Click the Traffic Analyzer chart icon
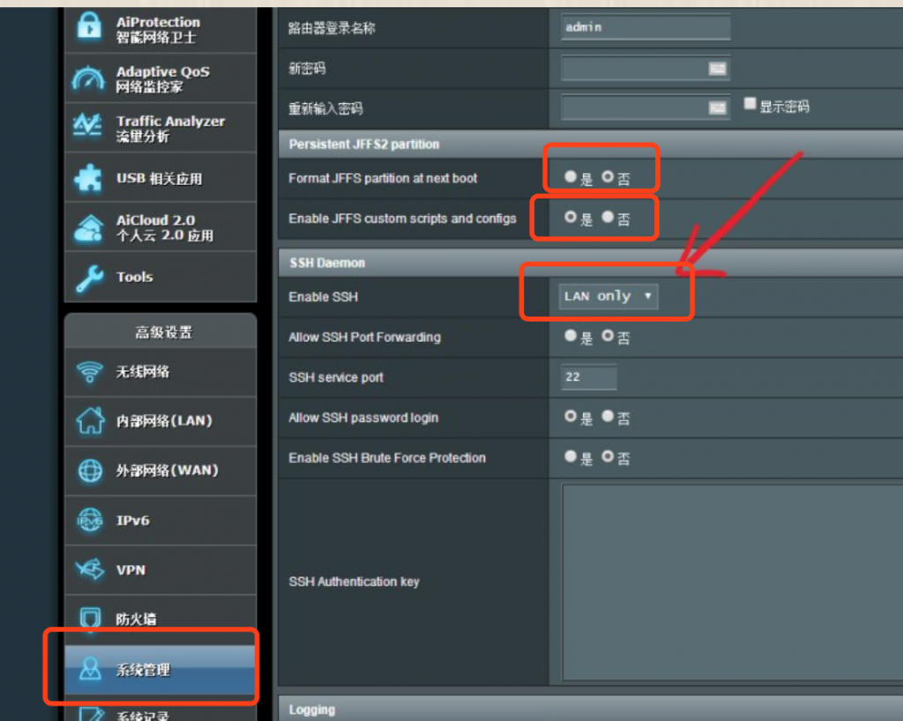 click(89, 128)
